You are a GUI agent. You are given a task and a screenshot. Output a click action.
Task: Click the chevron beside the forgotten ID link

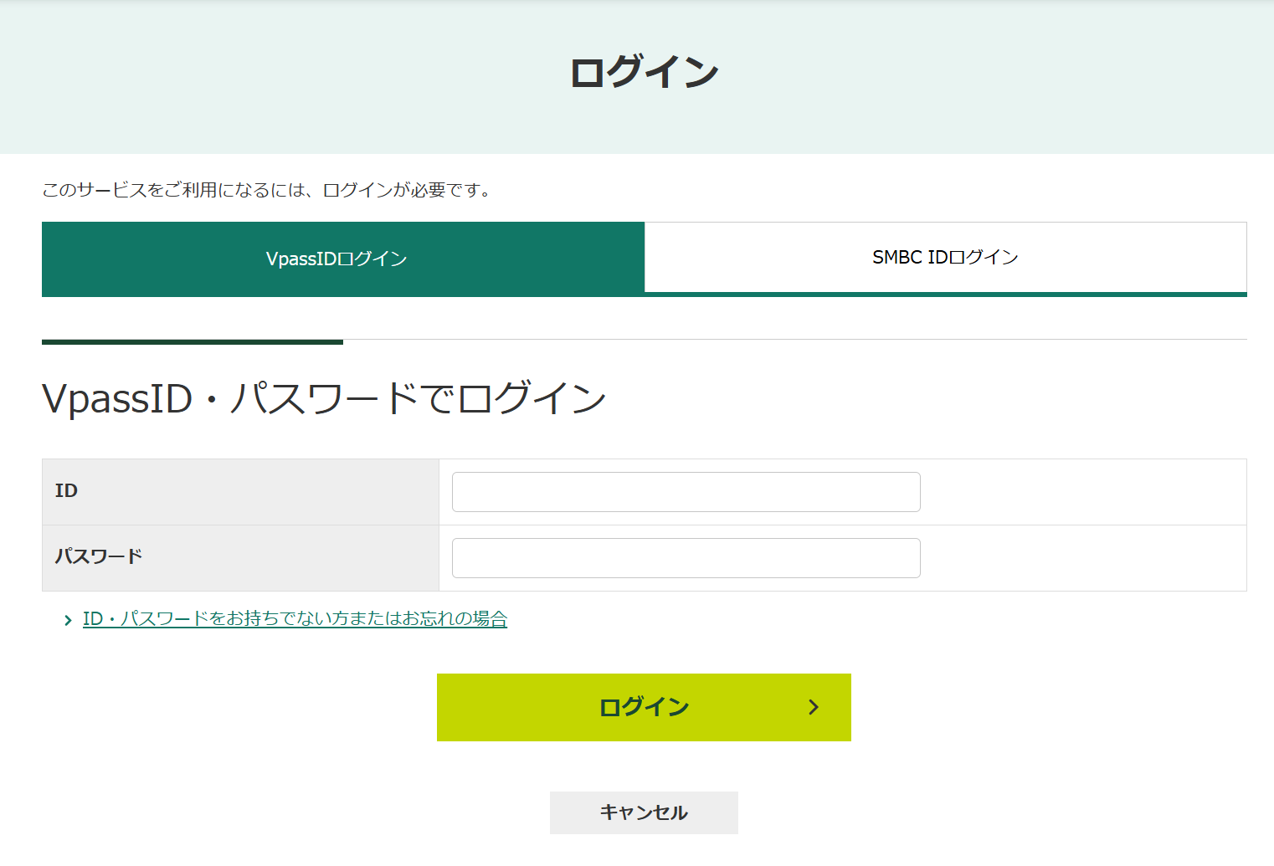pyautogui.click(x=68, y=620)
